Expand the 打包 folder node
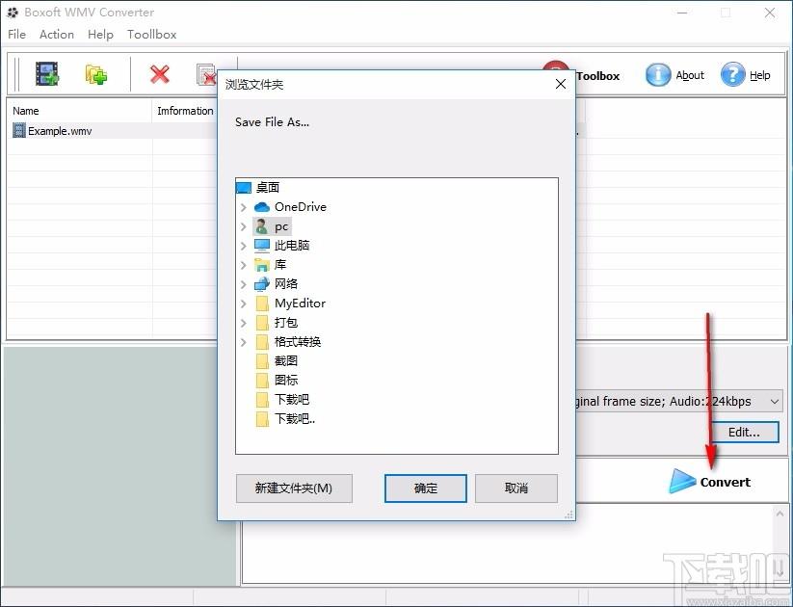Image resolution: width=793 pixels, height=607 pixels. [x=243, y=323]
